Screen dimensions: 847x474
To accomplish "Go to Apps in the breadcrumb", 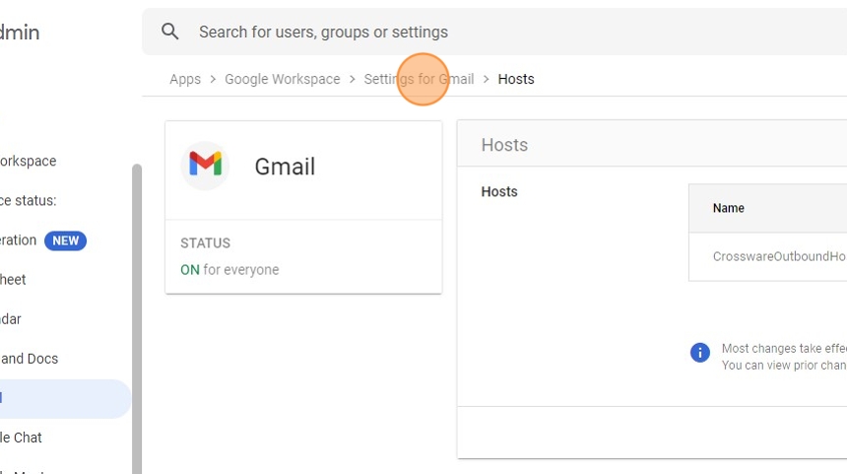I will (185, 79).
